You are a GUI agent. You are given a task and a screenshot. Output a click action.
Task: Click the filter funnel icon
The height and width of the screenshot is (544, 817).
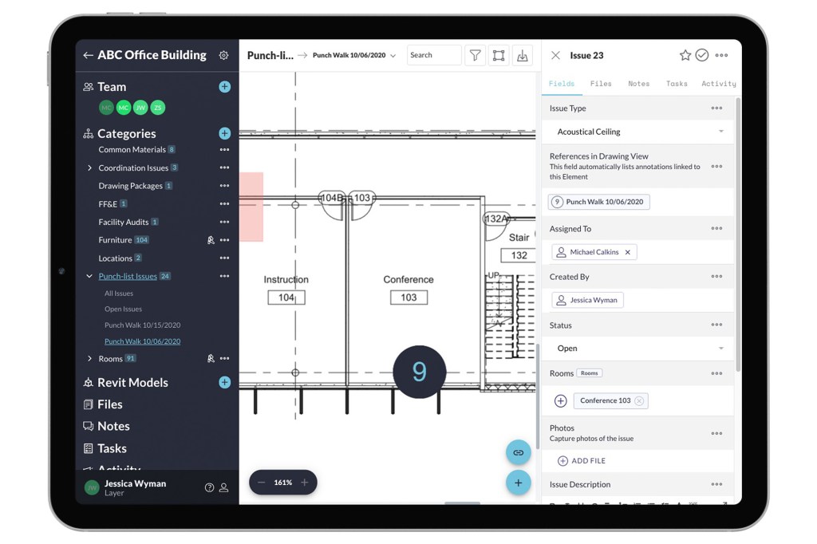tap(475, 55)
